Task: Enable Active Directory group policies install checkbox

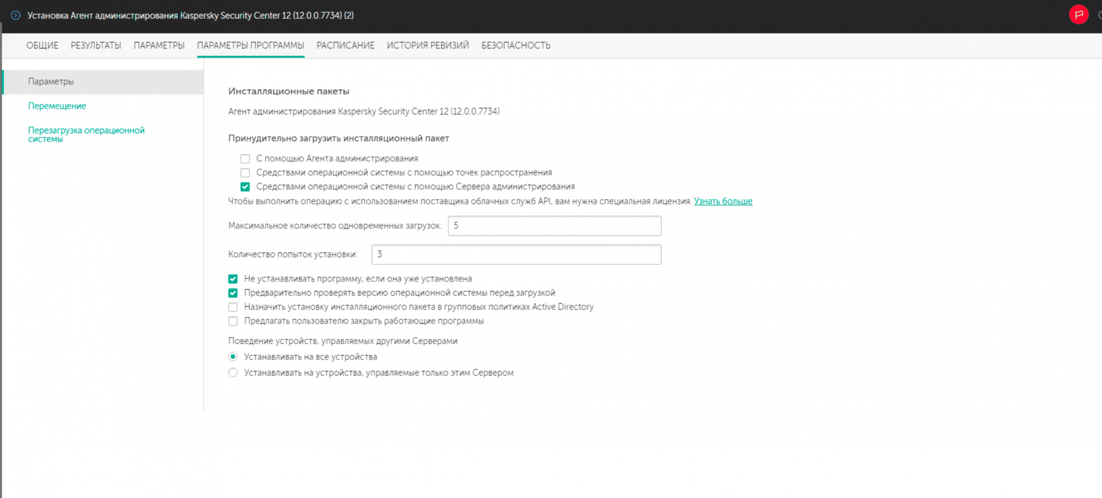Action: 233,307
